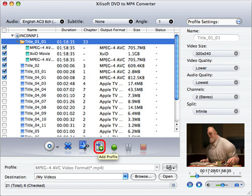Select the Title_04_09 row
Image resolution: width=252 pixels, height=196 pixels.
tap(88, 113)
